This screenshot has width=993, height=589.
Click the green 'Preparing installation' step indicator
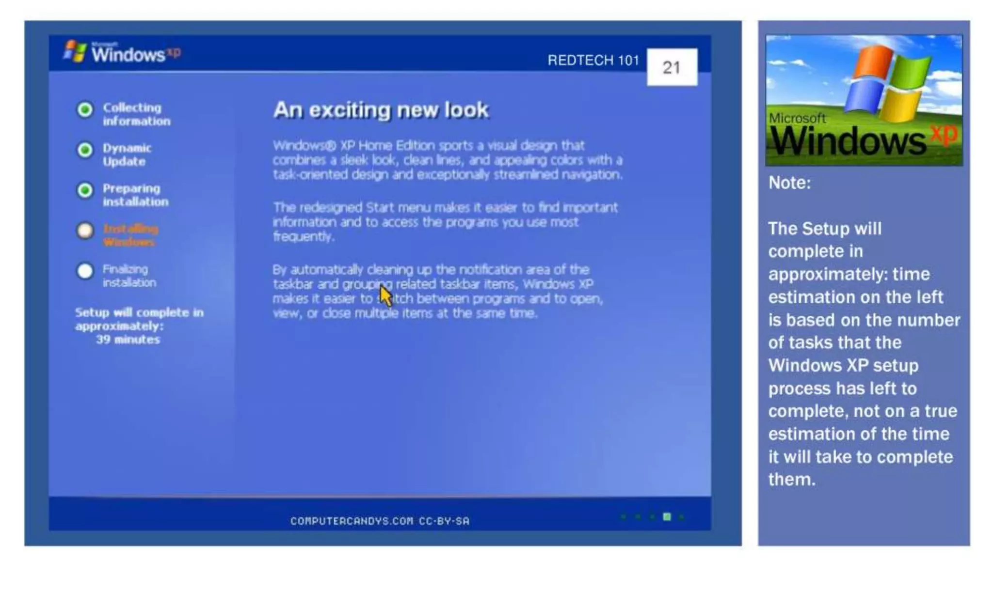(x=85, y=190)
